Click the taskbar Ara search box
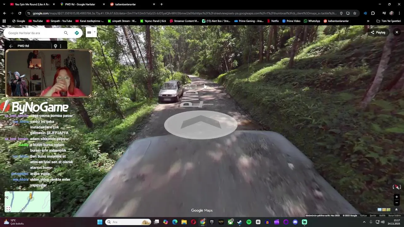Viewport: 404px width, 227px height. 128,222
